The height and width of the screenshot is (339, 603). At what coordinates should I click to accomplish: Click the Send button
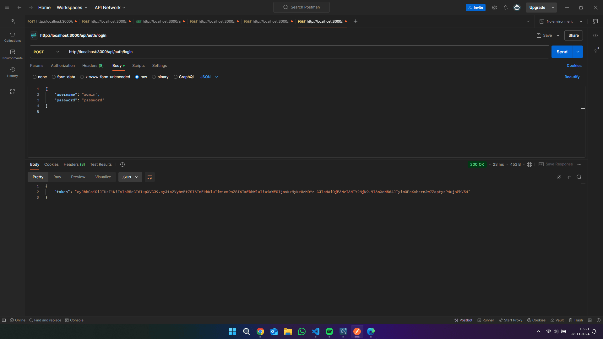(x=562, y=52)
